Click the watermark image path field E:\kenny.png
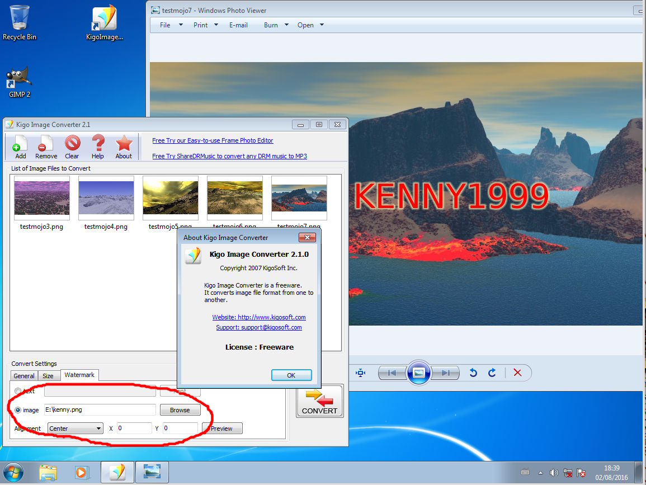Image resolution: width=646 pixels, height=485 pixels. [100, 409]
